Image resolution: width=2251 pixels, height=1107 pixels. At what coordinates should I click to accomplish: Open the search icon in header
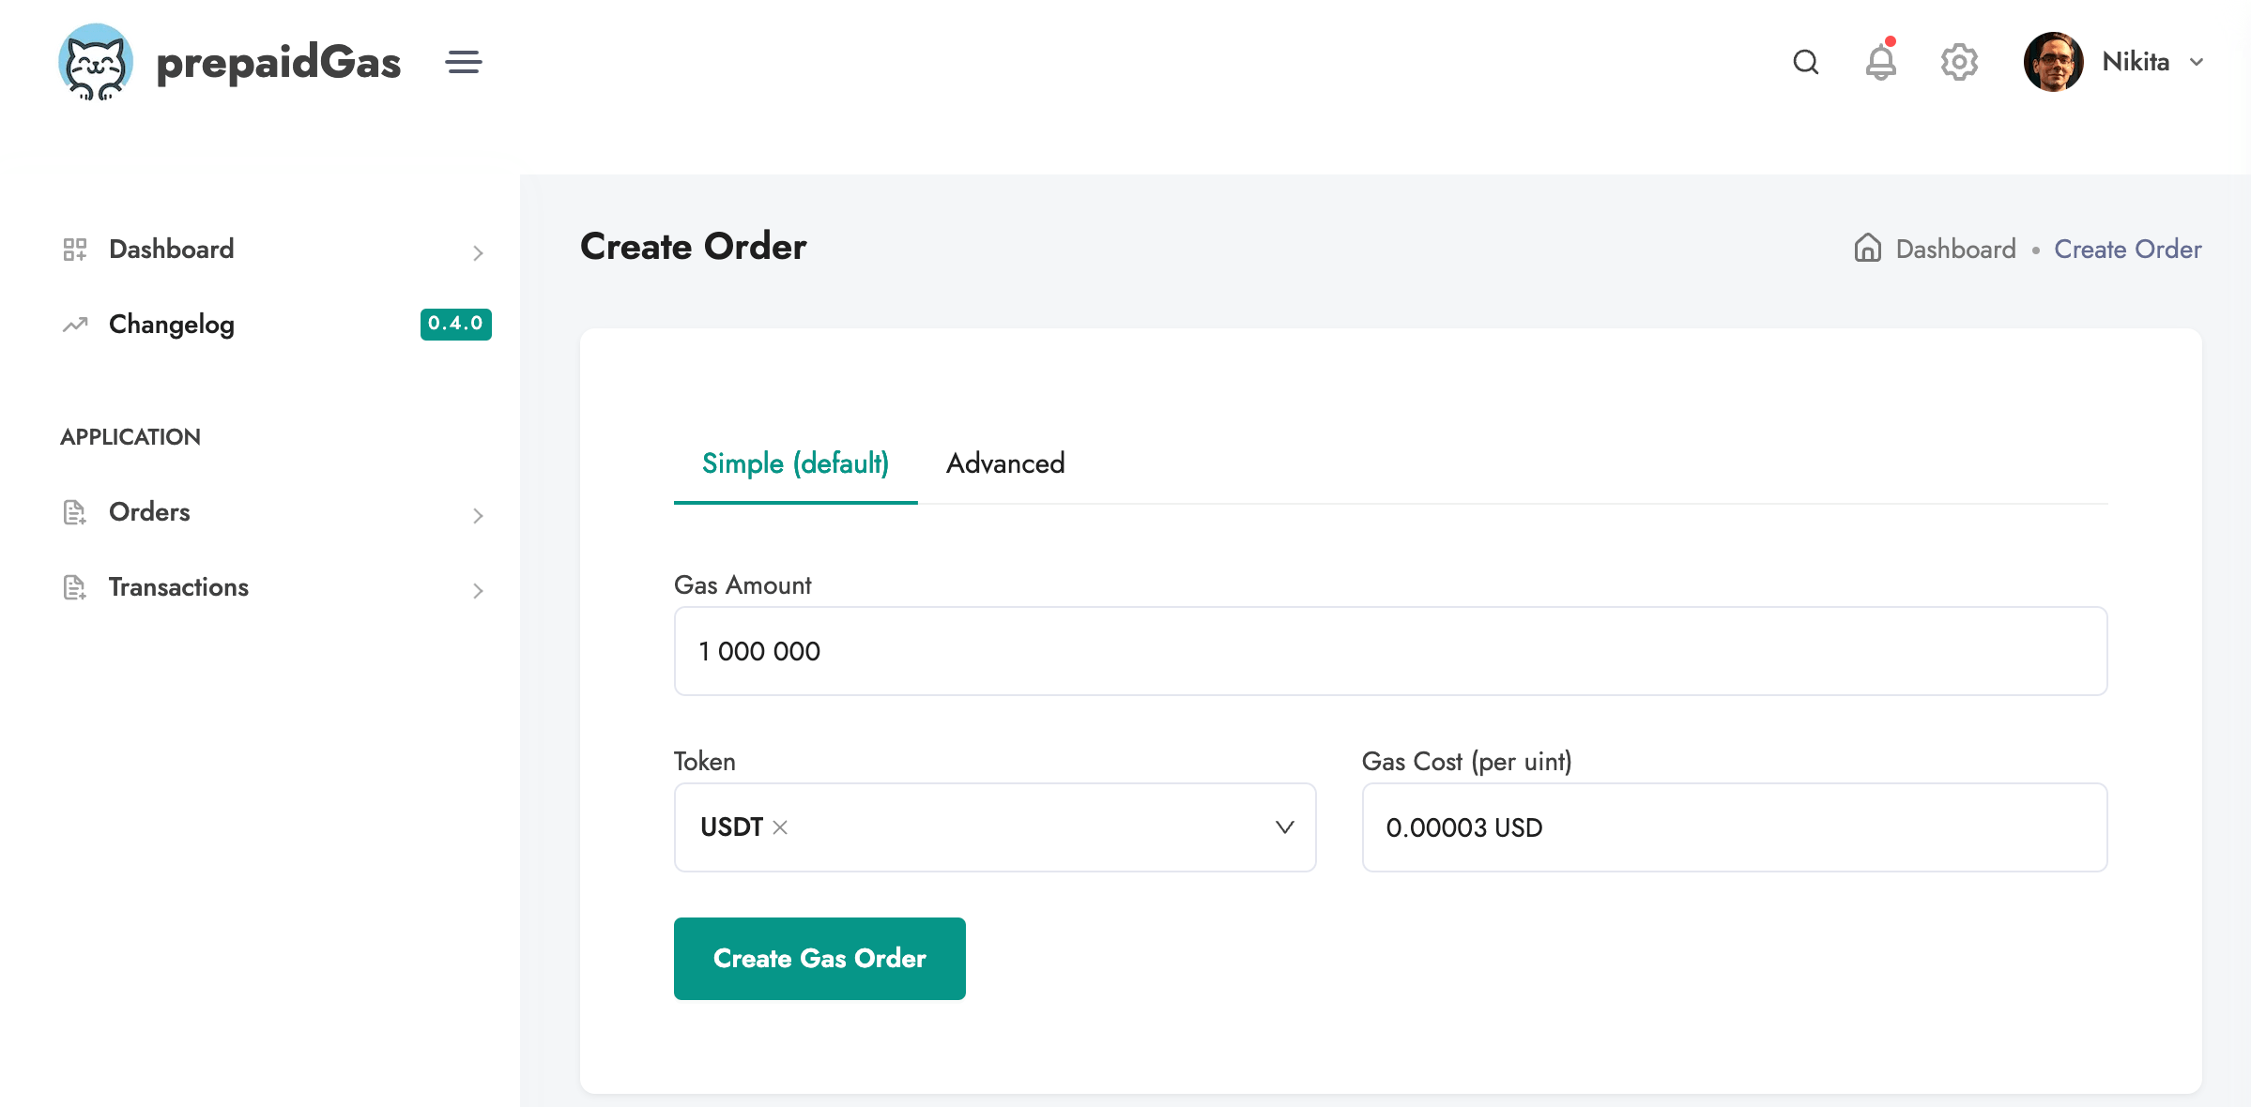[x=1805, y=62]
